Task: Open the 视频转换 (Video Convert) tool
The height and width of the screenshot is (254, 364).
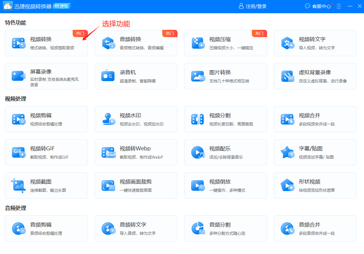Action: click(46, 43)
